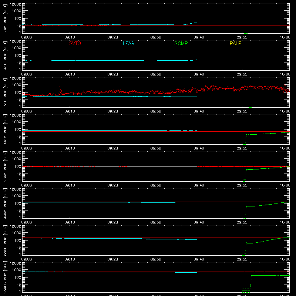Click 09:40 label under the 2695 MHz plot
The image size is (296, 296).
(x=199, y=185)
